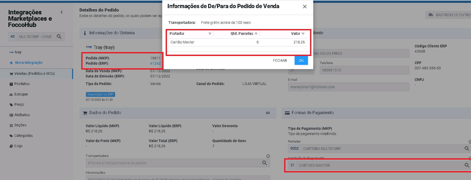Click the 218,26 value cell

point(299,42)
